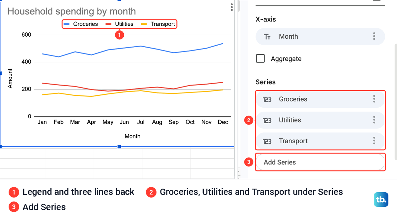397x220 pixels.
Task: Click the Add Series field
Action: [320, 162]
